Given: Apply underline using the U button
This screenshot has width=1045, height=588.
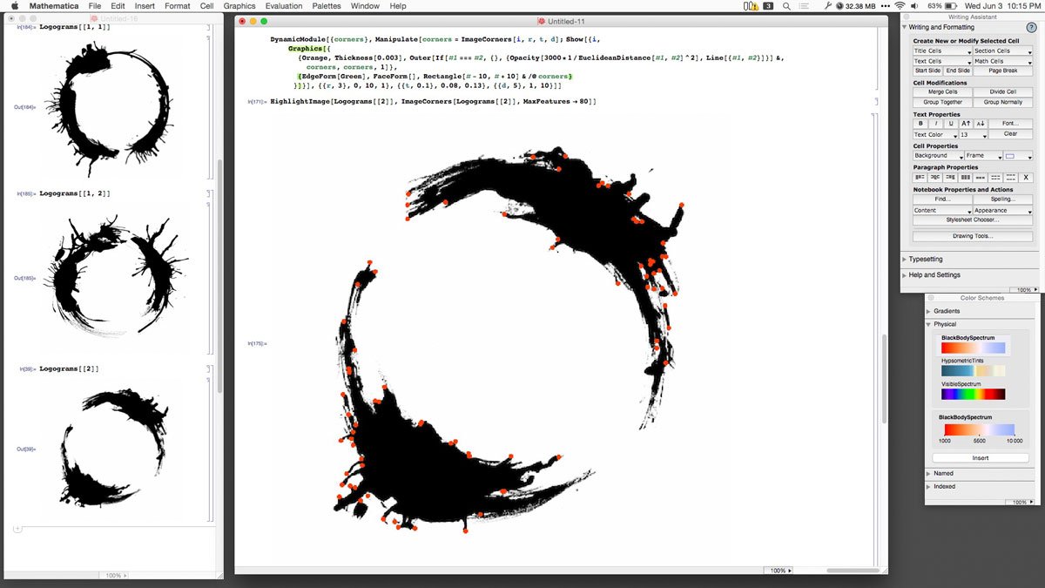Looking at the screenshot, I should click(950, 124).
